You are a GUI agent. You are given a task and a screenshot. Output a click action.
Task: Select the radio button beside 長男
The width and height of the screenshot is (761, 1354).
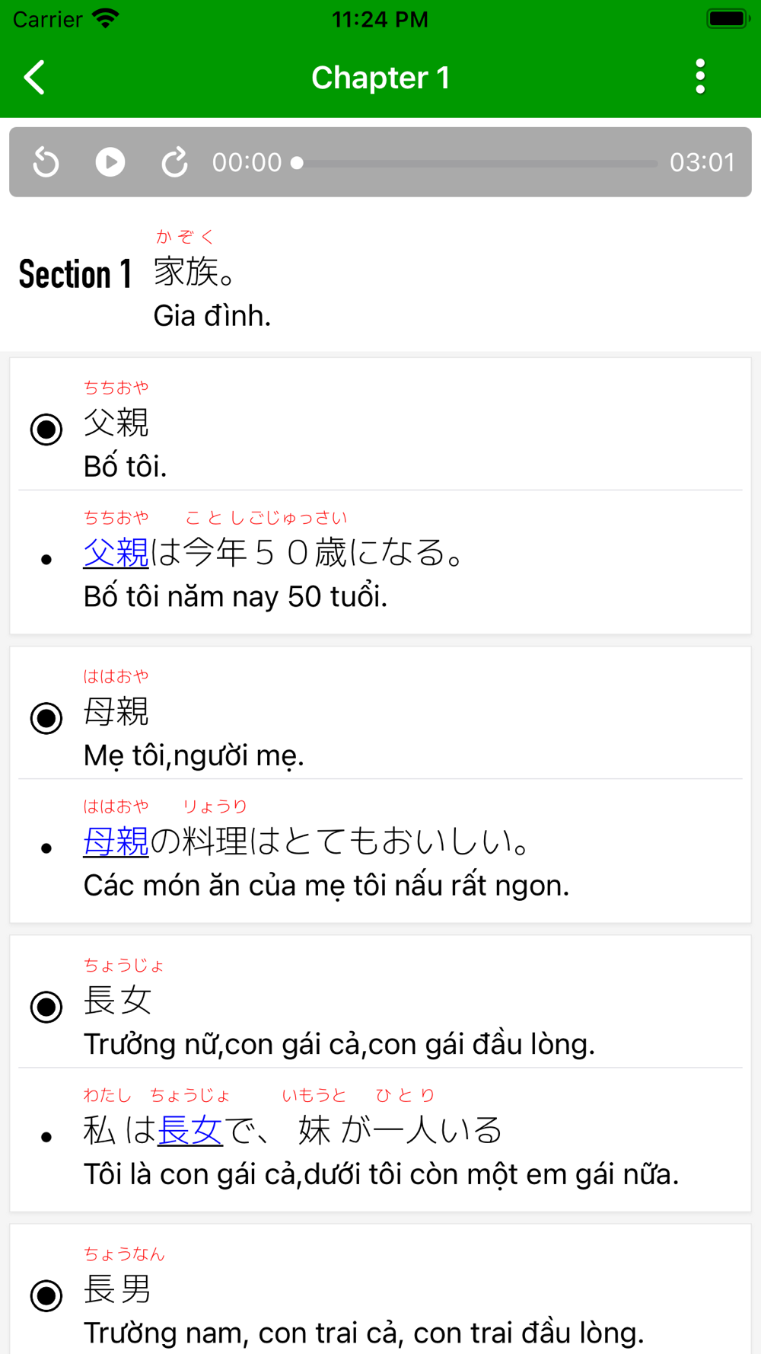point(46,1295)
